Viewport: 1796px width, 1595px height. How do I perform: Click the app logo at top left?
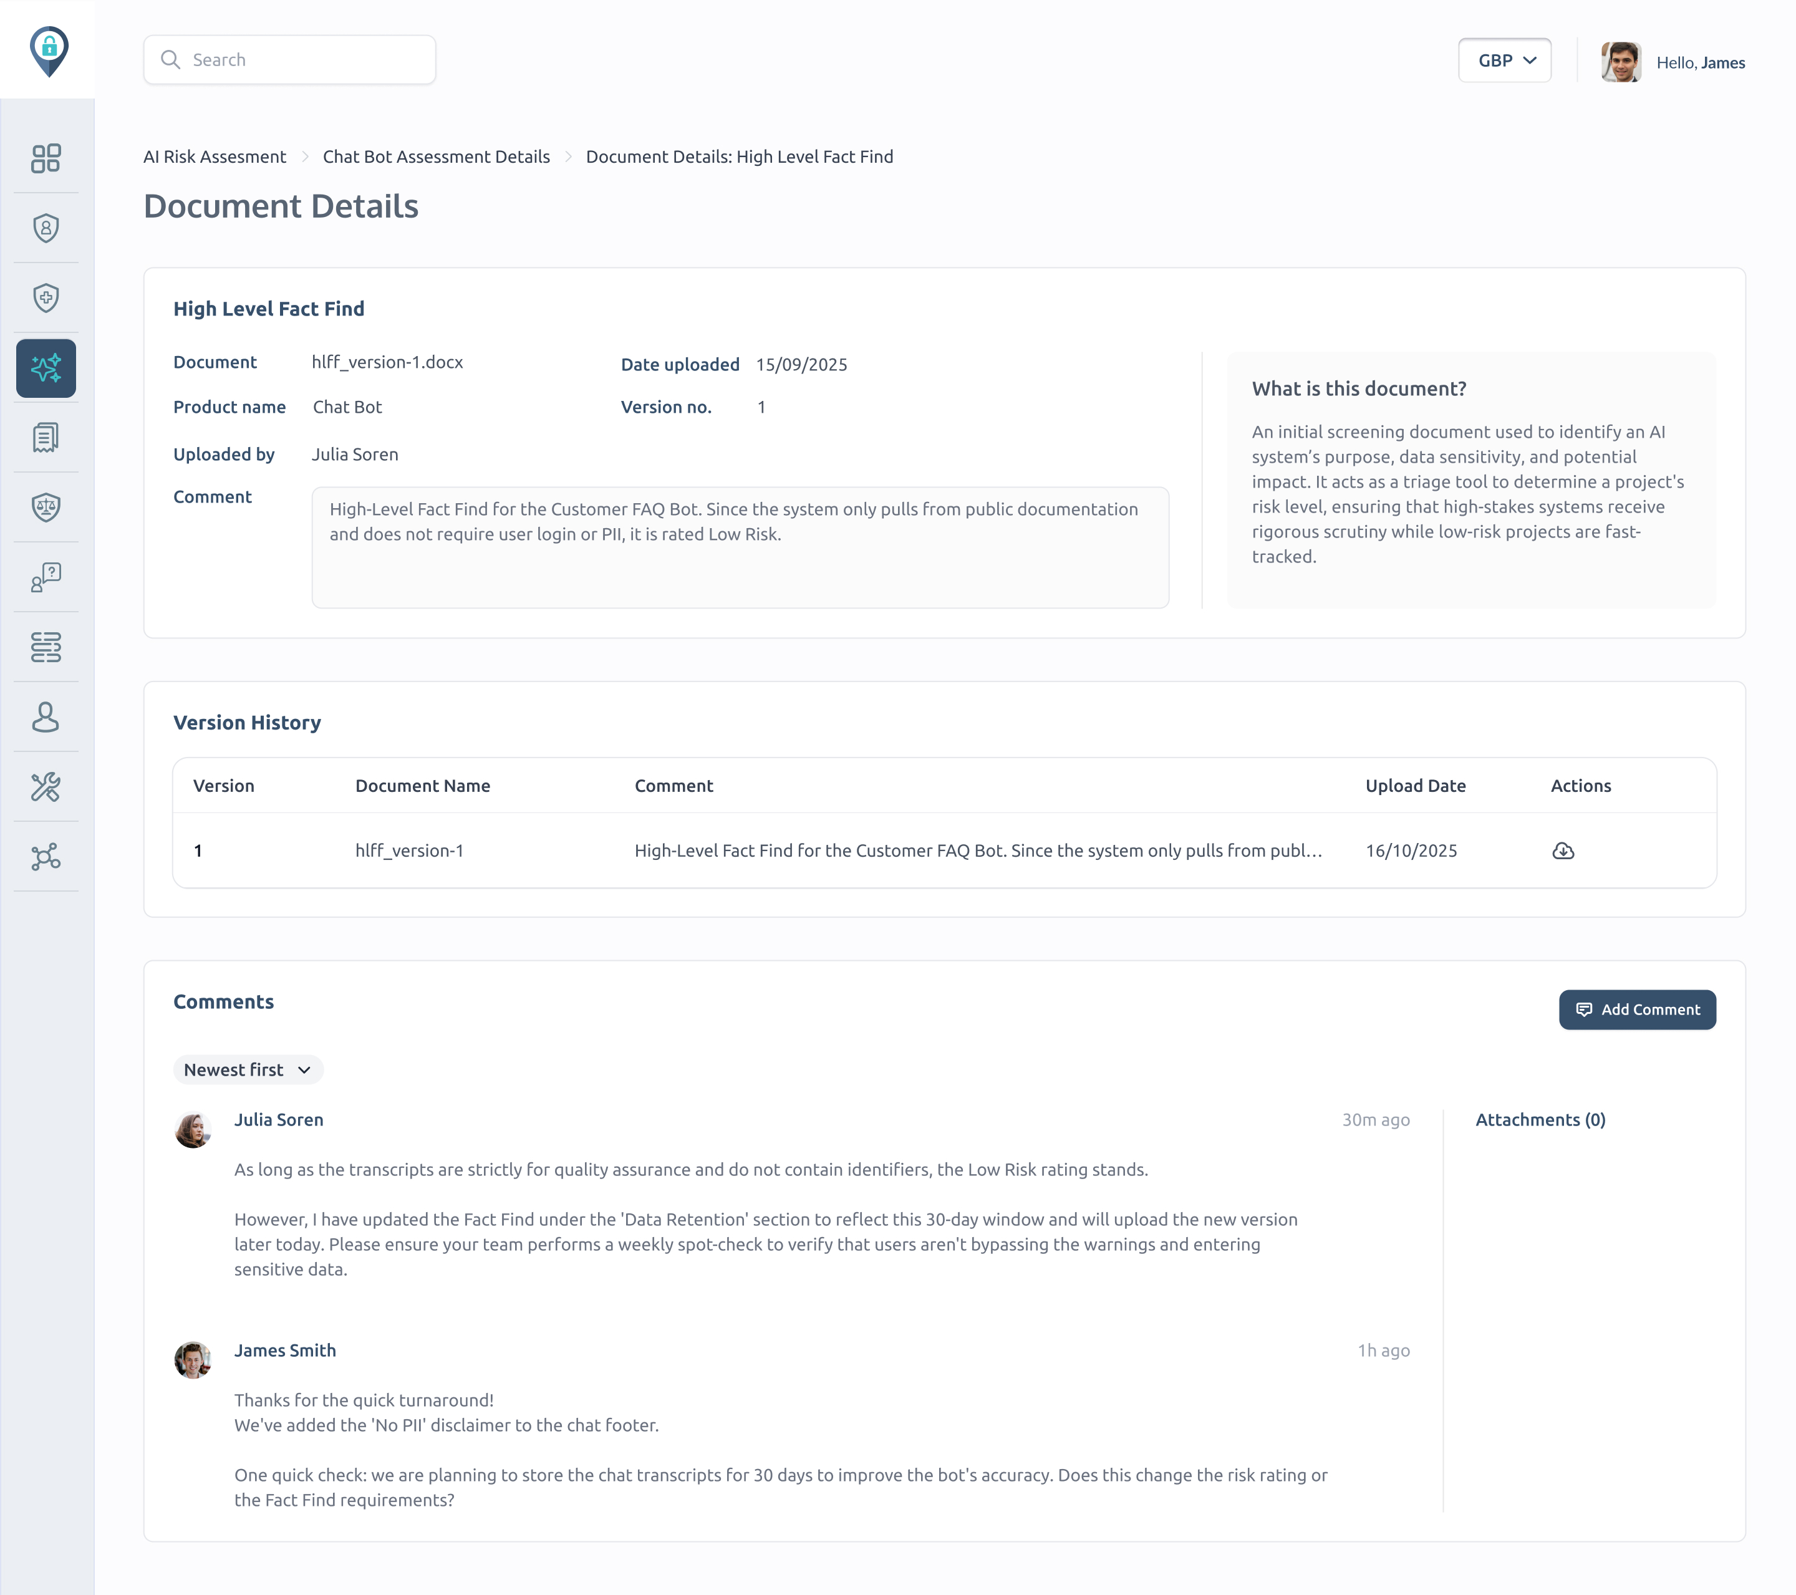click(x=49, y=50)
